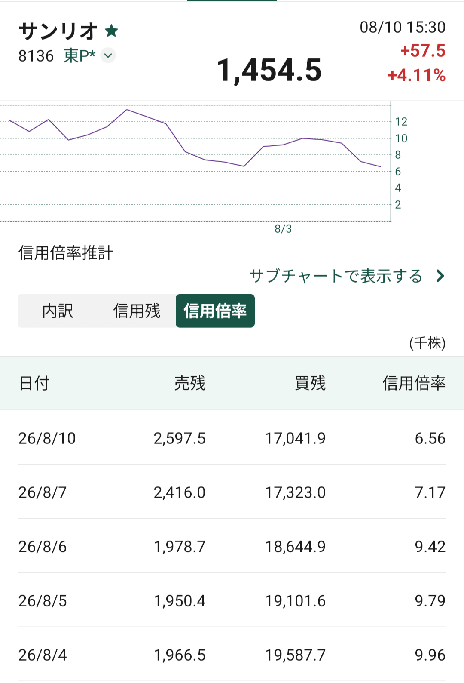464x683 pixels.
Task: Select the 信用倍率 tab
Action: pyautogui.click(x=215, y=311)
